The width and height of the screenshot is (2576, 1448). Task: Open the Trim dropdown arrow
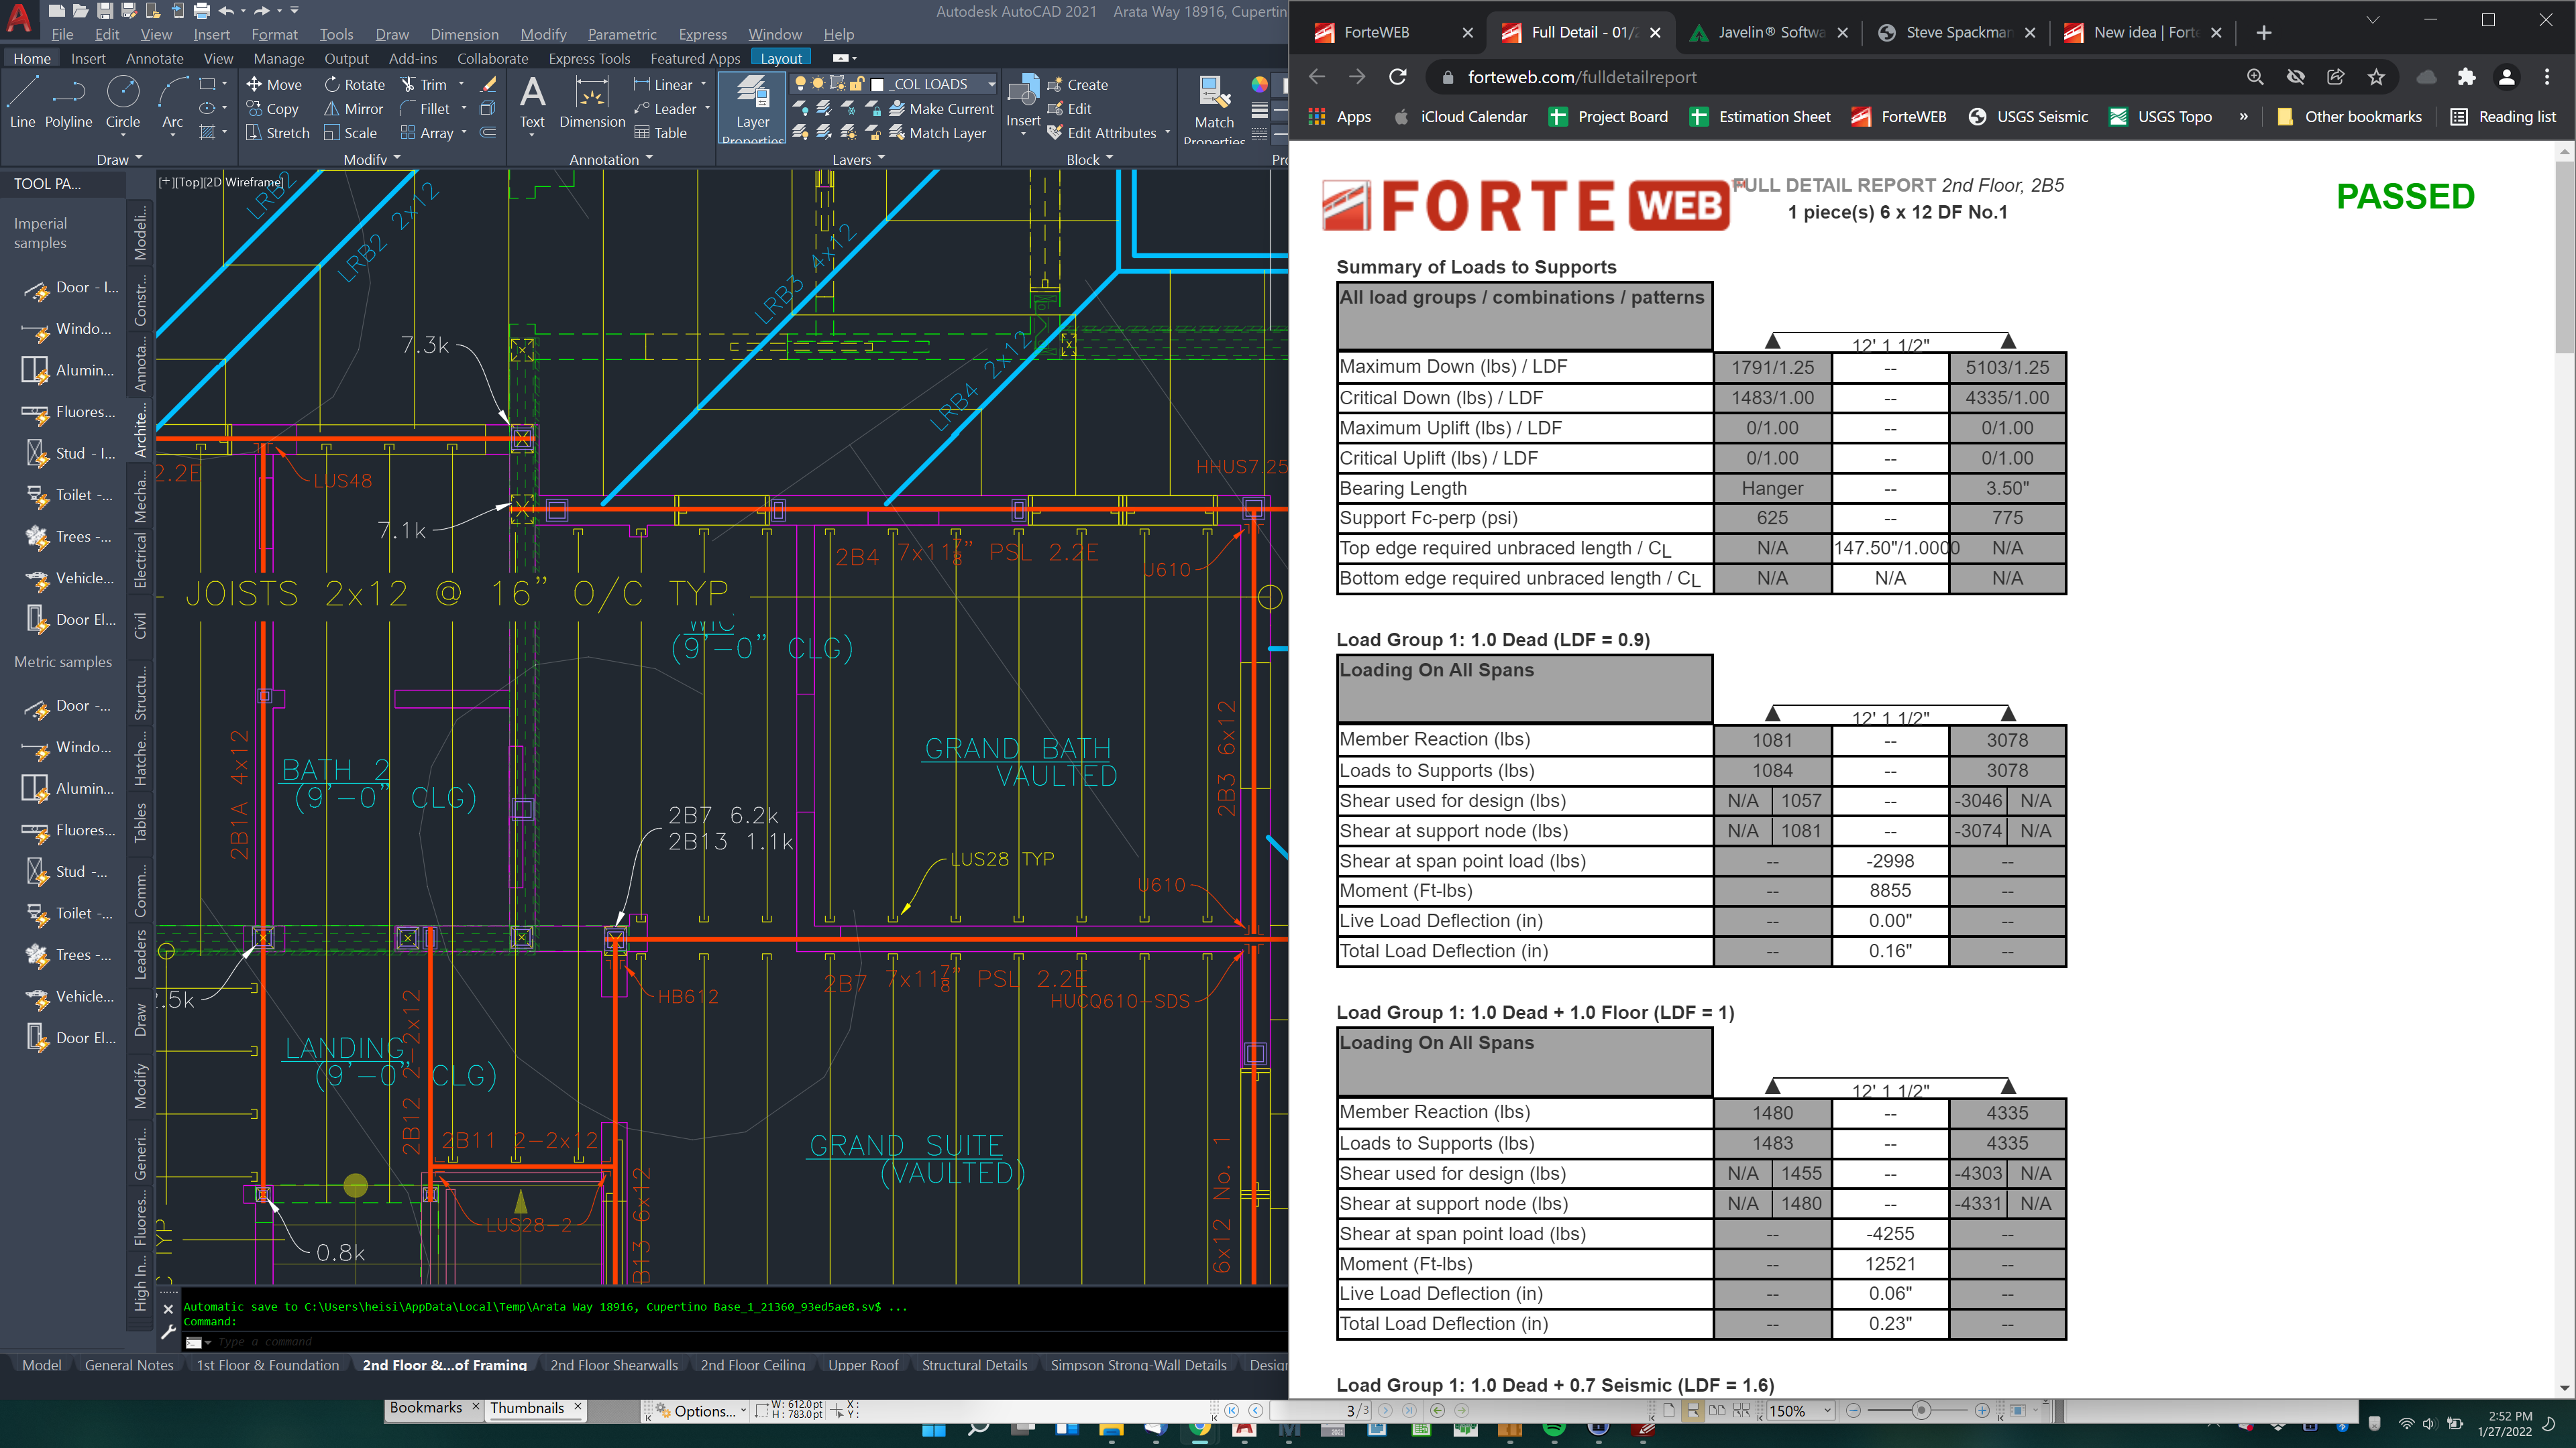pyautogui.click(x=461, y=85)
